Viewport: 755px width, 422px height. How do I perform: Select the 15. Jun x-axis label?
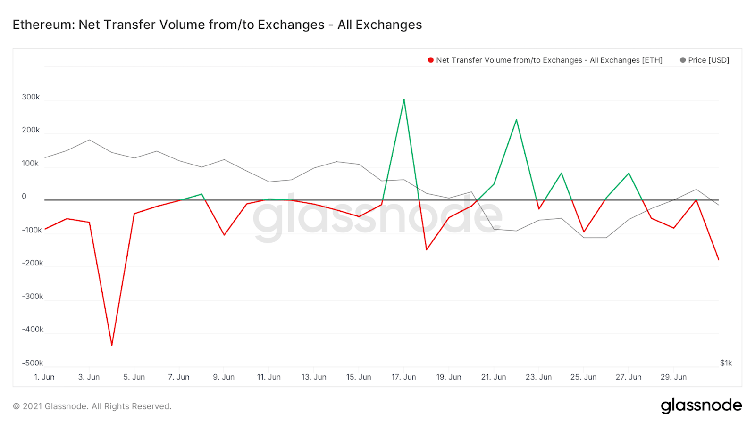pyautogui.click(x=359, y=377)
